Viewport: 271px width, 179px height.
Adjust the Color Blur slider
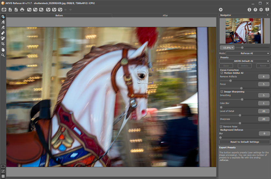pyautogui.click(x=221, y=107)
